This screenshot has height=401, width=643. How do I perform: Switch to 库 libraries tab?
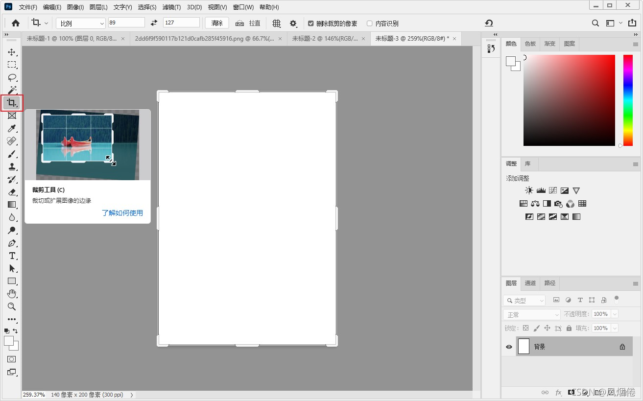click(x=527, y=164)
